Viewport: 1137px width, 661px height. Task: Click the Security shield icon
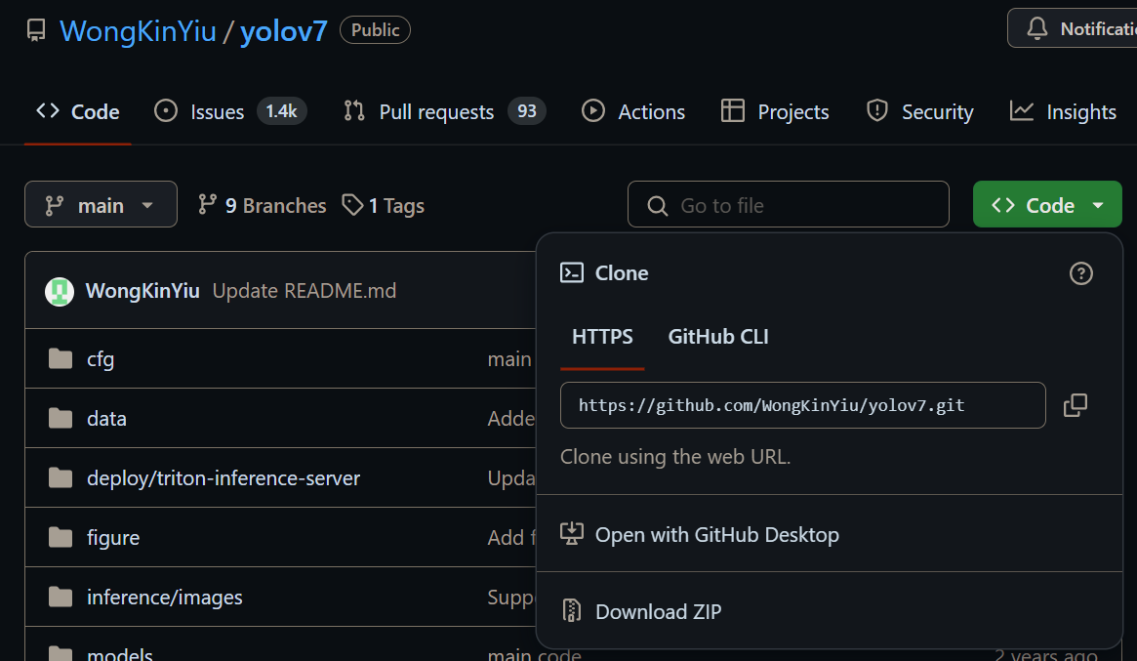coord(876,111)
